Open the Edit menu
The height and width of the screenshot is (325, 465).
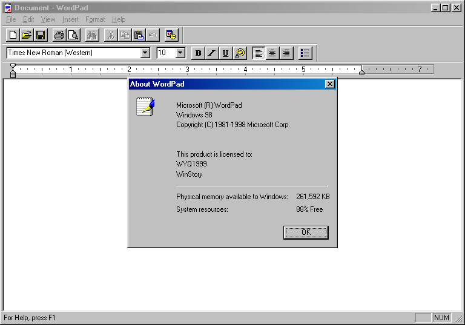[x=28, y=19]
